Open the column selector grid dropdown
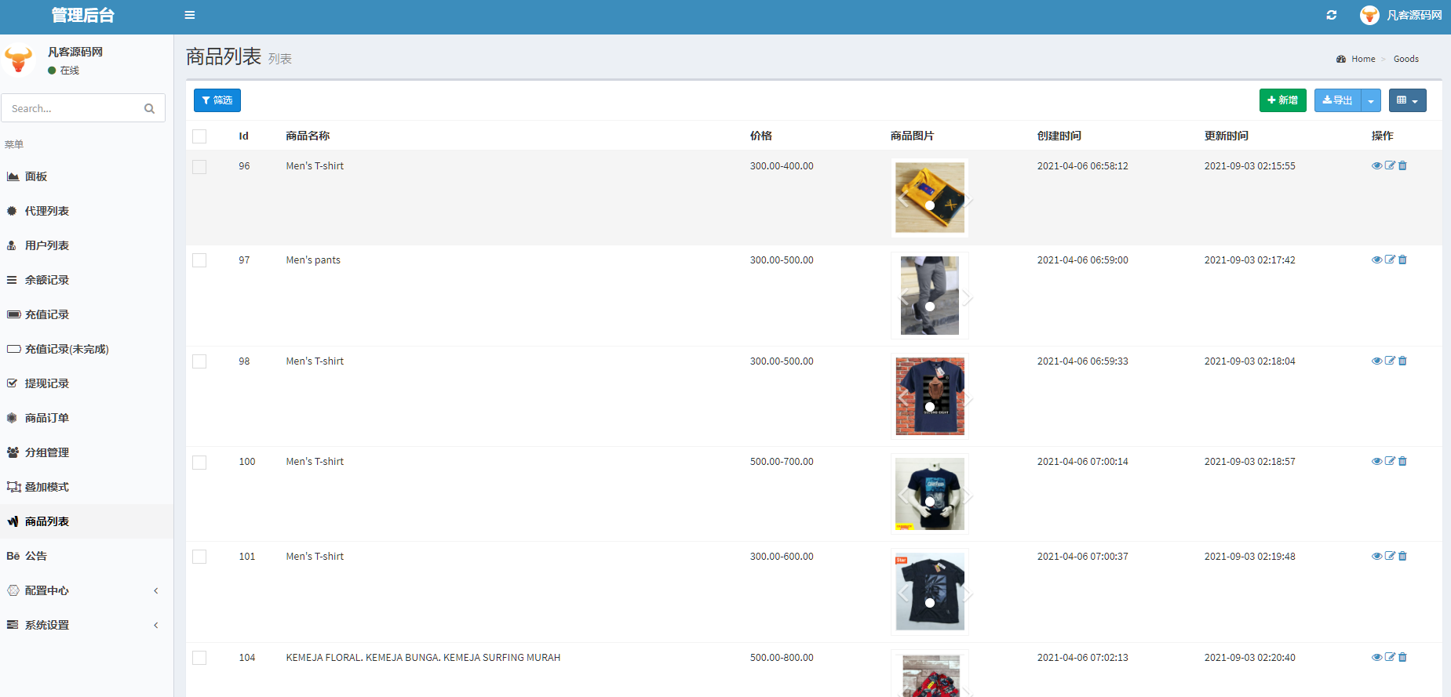Viewport: 1451px width, 697px height. (x=1407, y=100)
